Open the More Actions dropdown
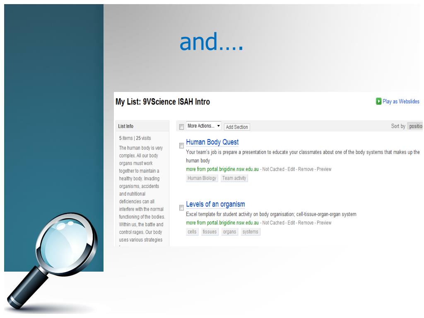This screenshot has width=424, height=318. point(203,126)
